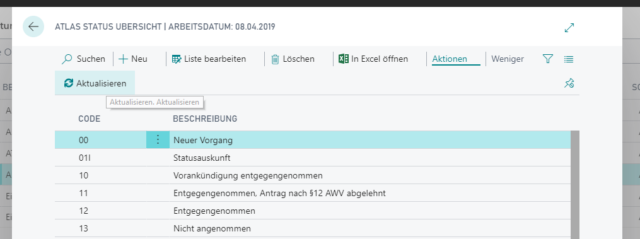Click Weniger to show fewer options

pos(508,59)
